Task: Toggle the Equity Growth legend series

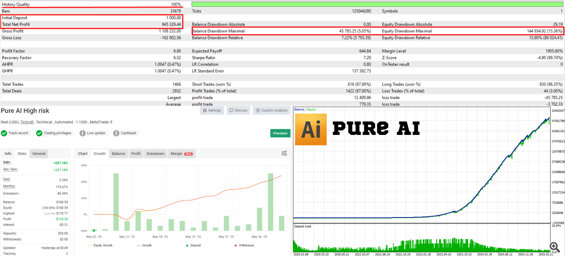Action: [100, 245]
